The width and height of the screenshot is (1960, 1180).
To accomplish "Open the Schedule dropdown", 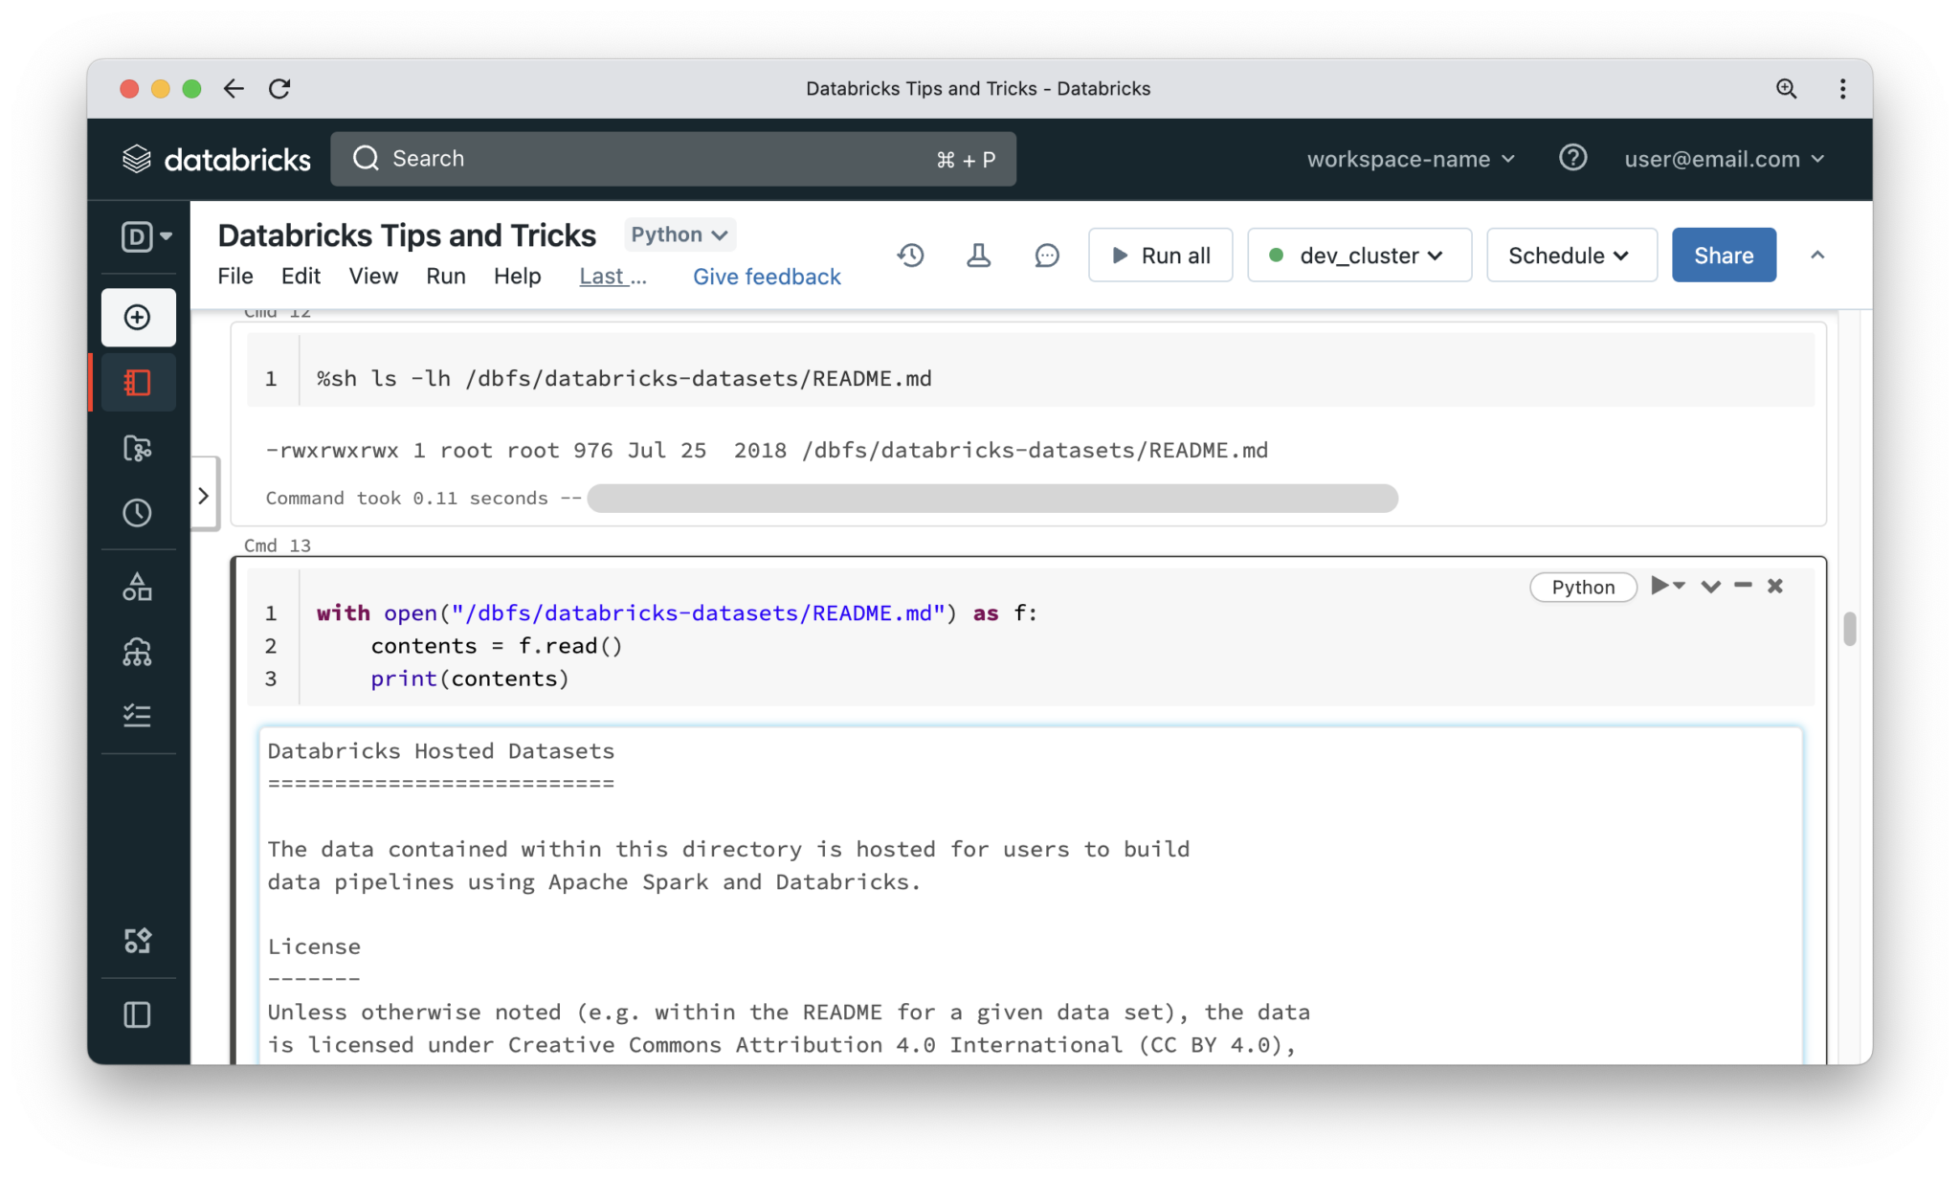I will coord(1570,256).
